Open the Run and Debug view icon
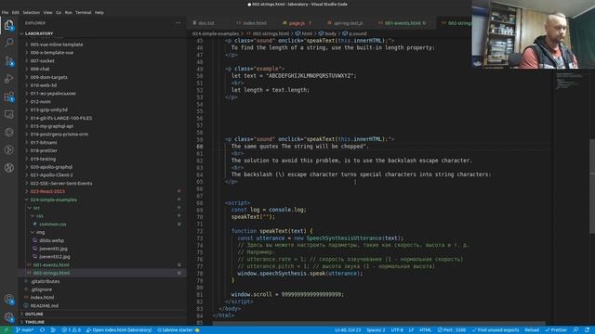The width and height of the screenshot is (595, 334). tap(8, 78)
